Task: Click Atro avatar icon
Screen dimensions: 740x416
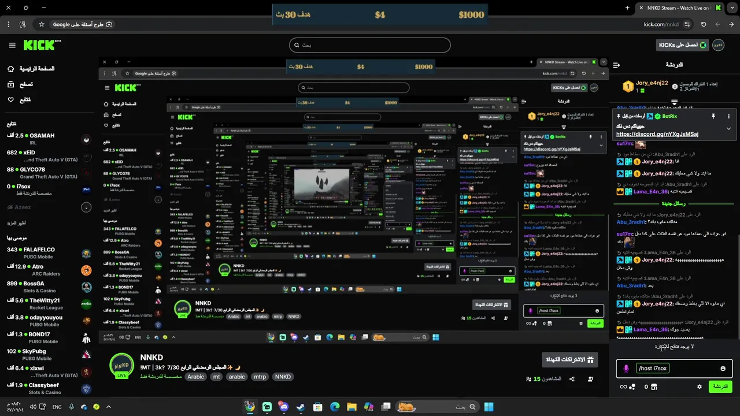Action: coord(86,270)
